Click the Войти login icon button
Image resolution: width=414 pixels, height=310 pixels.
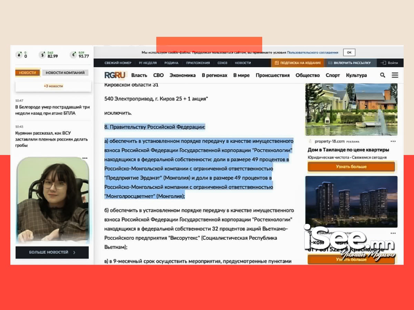coord(390,63)
